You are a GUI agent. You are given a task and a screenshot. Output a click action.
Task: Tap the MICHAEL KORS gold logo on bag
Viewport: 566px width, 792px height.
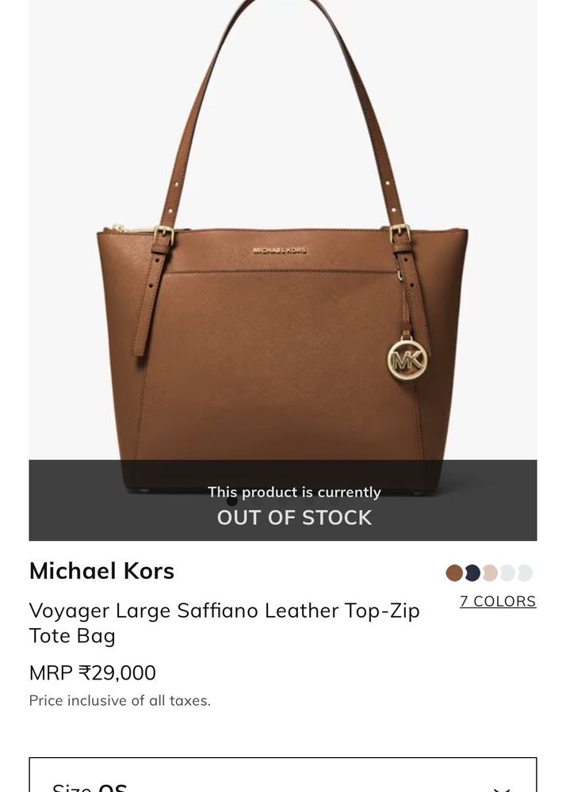click(280, 250)
